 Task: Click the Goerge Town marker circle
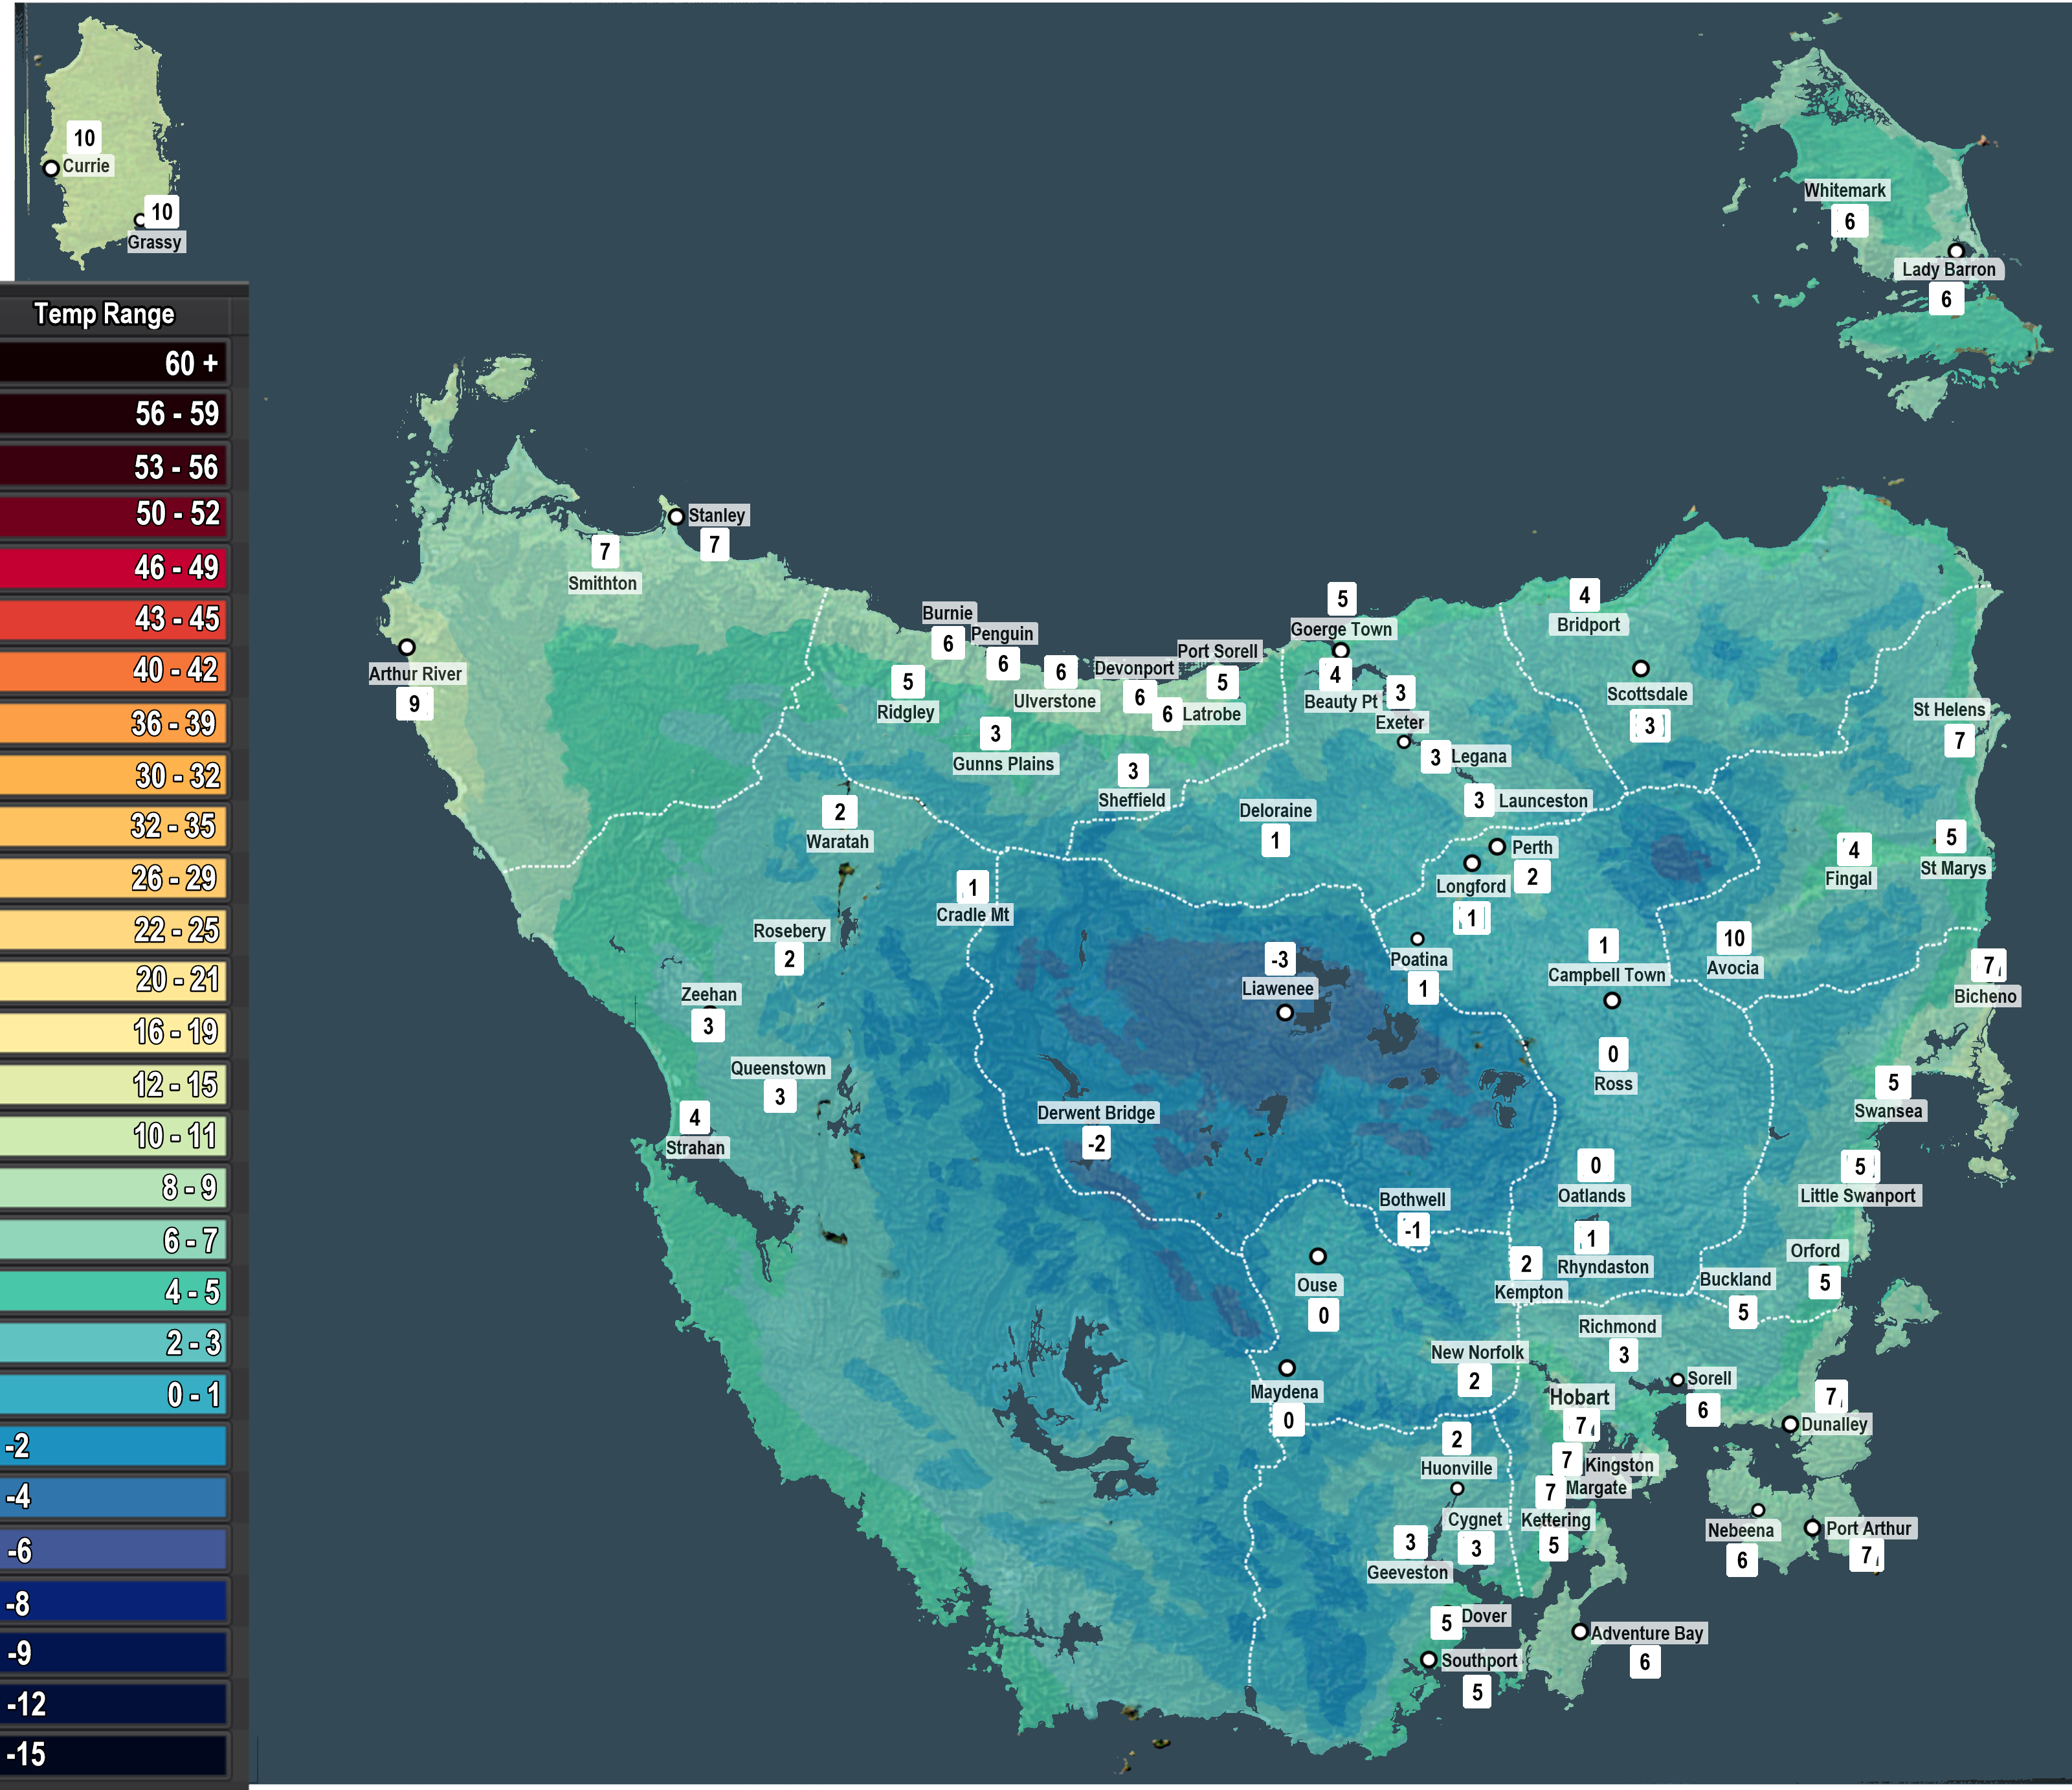tap(1341, 650)
